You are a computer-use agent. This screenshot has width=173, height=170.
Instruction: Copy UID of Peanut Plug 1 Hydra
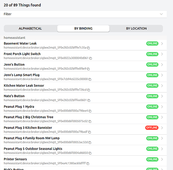[90, 111]
